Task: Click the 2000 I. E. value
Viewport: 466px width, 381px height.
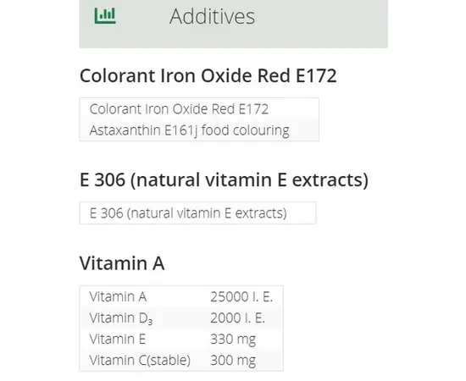Action: (237, 318)
